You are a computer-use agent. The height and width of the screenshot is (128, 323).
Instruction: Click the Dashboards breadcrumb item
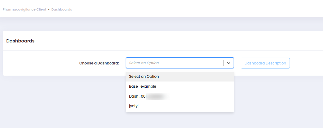[x=62, y=10]
